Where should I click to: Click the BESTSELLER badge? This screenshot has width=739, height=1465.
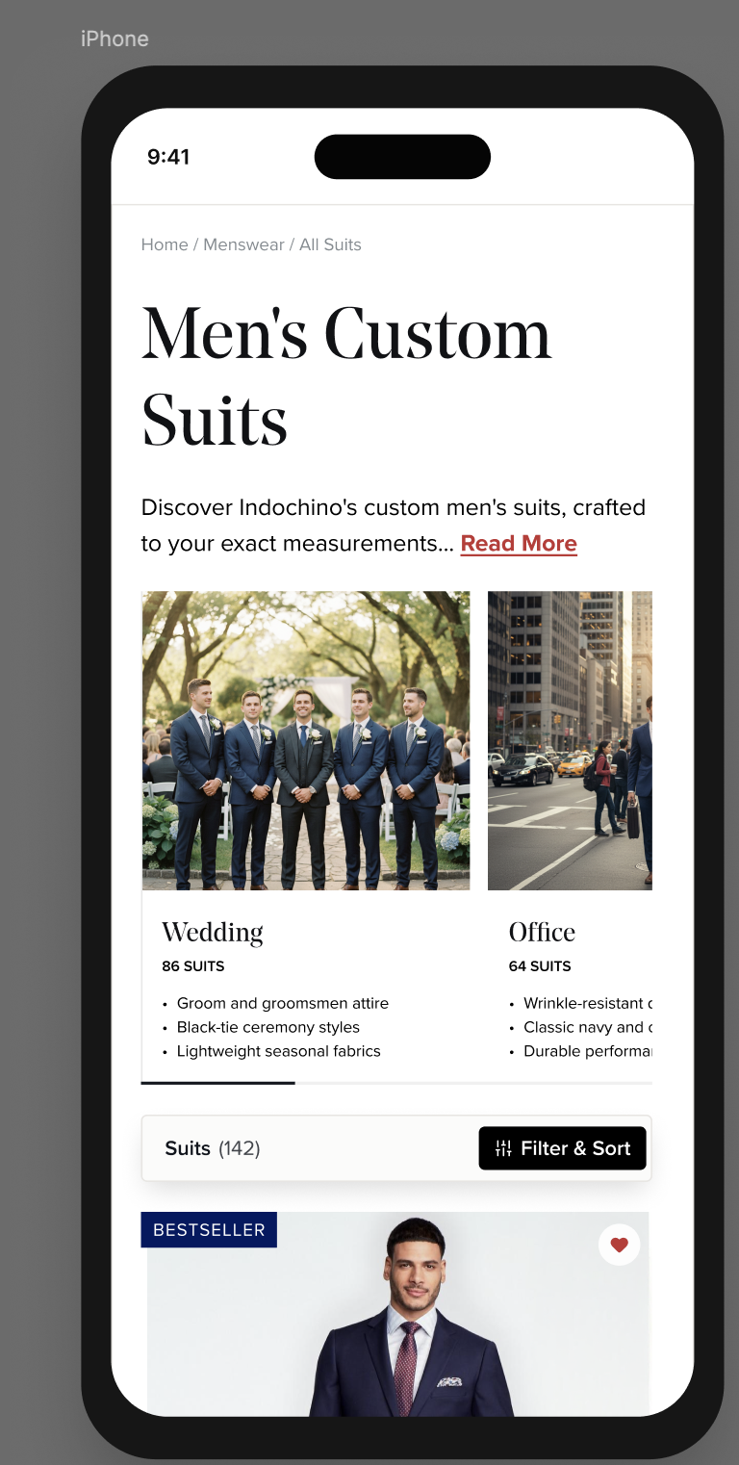click(209, 1230)
